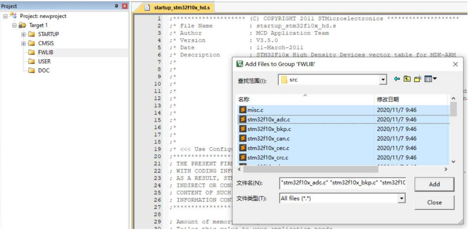Screen dimensions: 469x230
Task: Click the file list horizontal scrollbar thumb
Action: pos(311,169)
